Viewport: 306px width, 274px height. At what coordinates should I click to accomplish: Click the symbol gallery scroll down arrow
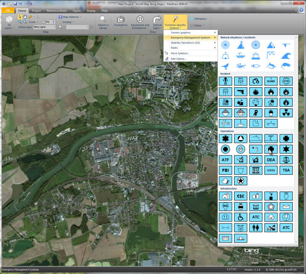point(296,242)
